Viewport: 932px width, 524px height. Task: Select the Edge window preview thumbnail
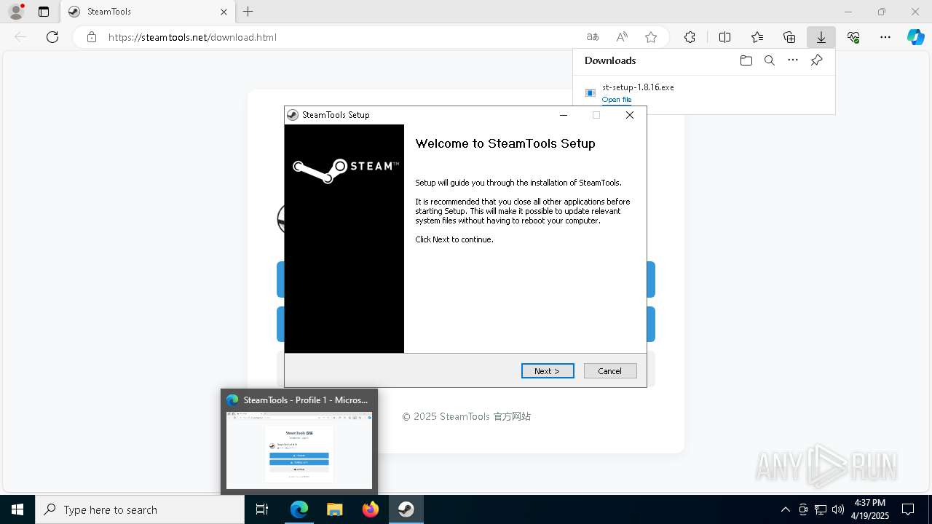(299, 450)
